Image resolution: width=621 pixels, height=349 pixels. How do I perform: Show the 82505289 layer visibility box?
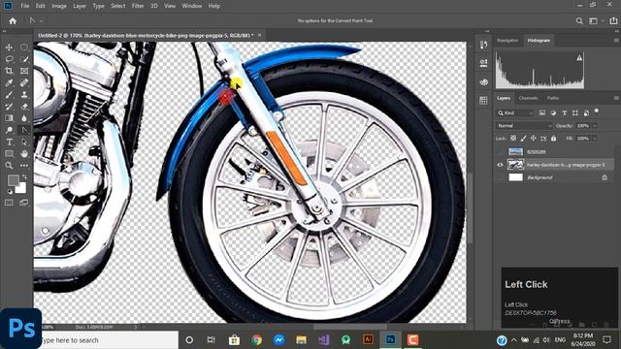point(500,151)
